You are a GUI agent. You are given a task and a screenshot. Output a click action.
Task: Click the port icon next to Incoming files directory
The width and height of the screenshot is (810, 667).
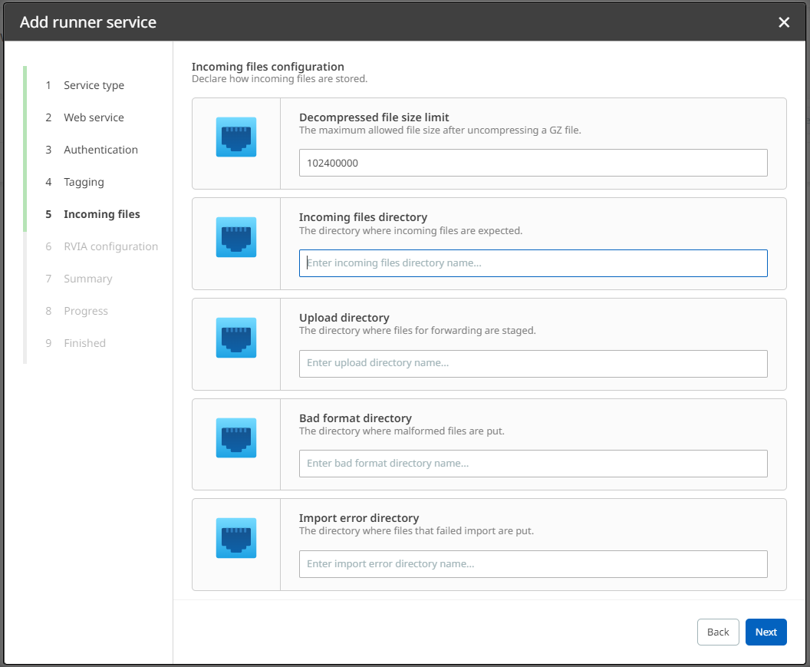pos(236,237)
